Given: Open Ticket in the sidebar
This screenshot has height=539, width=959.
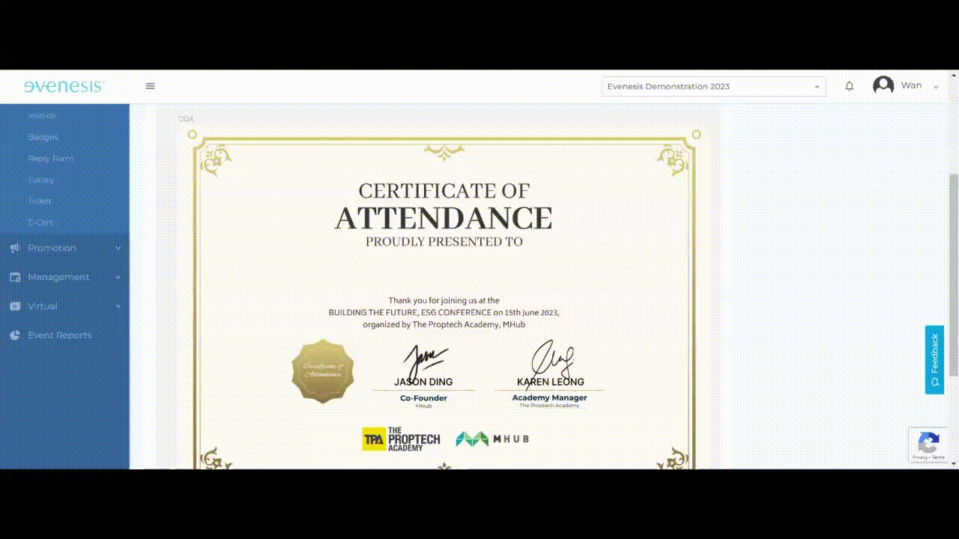Looking at the screenshot, I should coord(40,201).
